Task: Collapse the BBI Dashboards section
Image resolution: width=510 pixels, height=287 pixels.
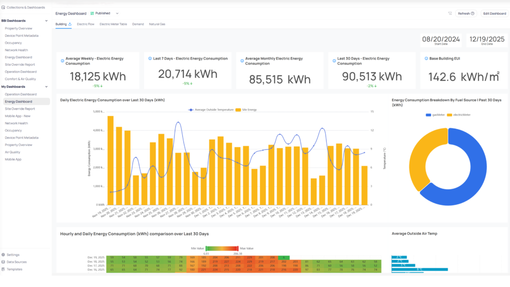Action: (46, 21)
